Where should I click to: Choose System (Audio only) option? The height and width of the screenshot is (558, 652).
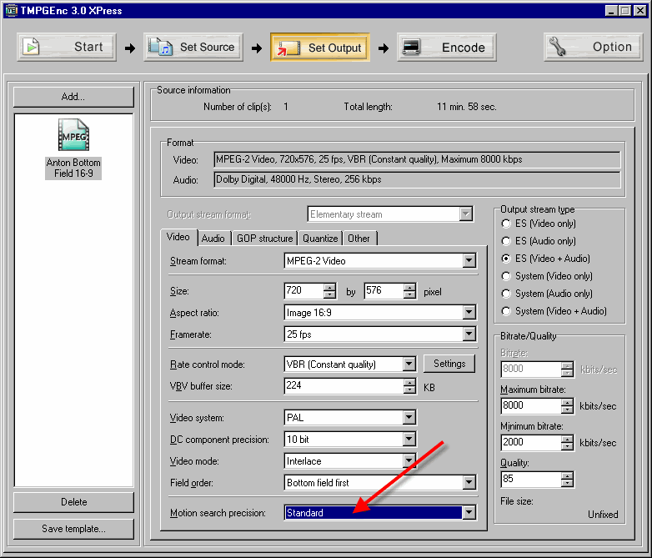506,294
